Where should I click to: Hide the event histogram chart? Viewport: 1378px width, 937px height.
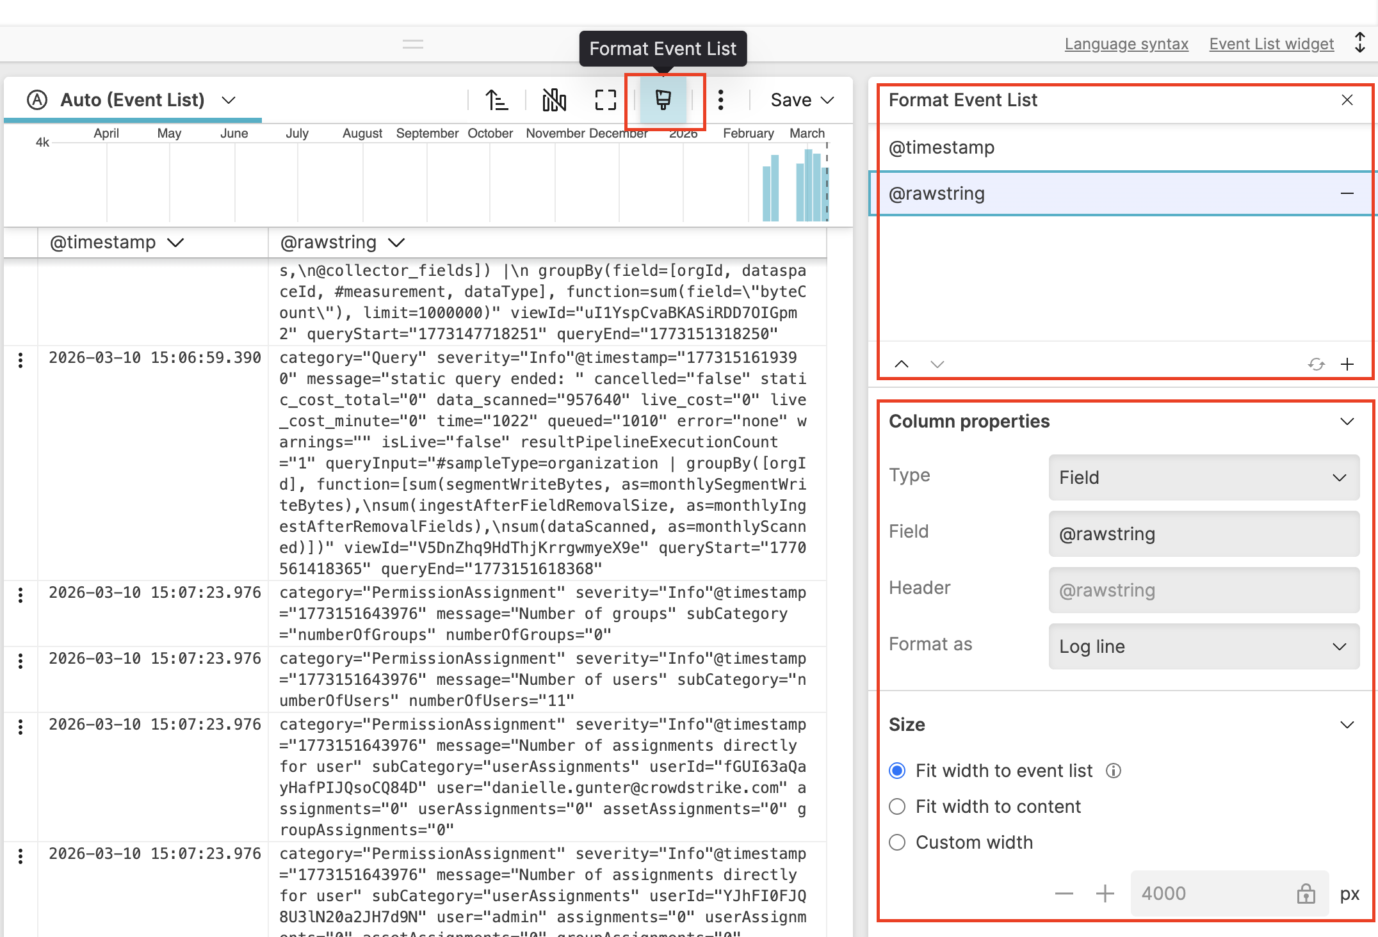click(553, 100)
